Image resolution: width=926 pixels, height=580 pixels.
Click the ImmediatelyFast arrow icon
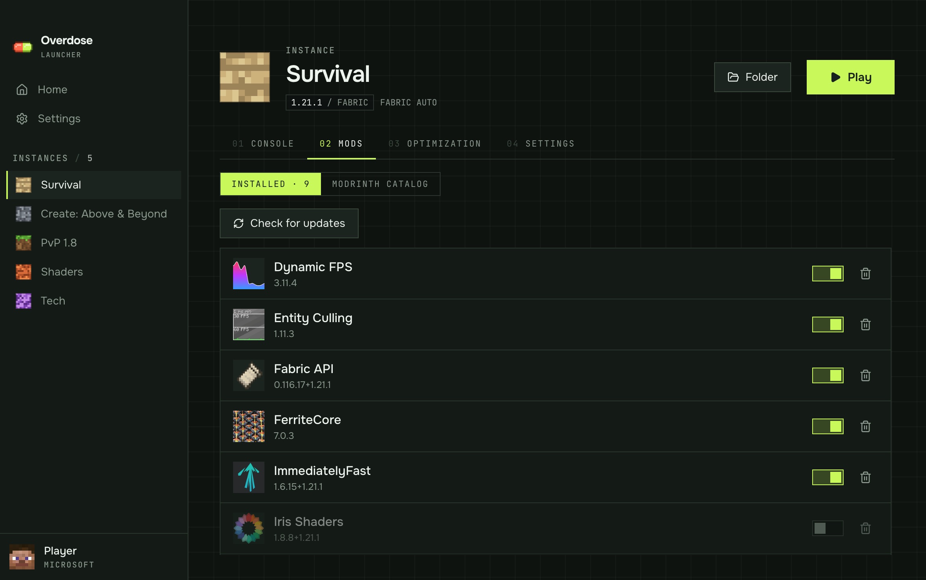pyautogui.click(x=249, y=477)
